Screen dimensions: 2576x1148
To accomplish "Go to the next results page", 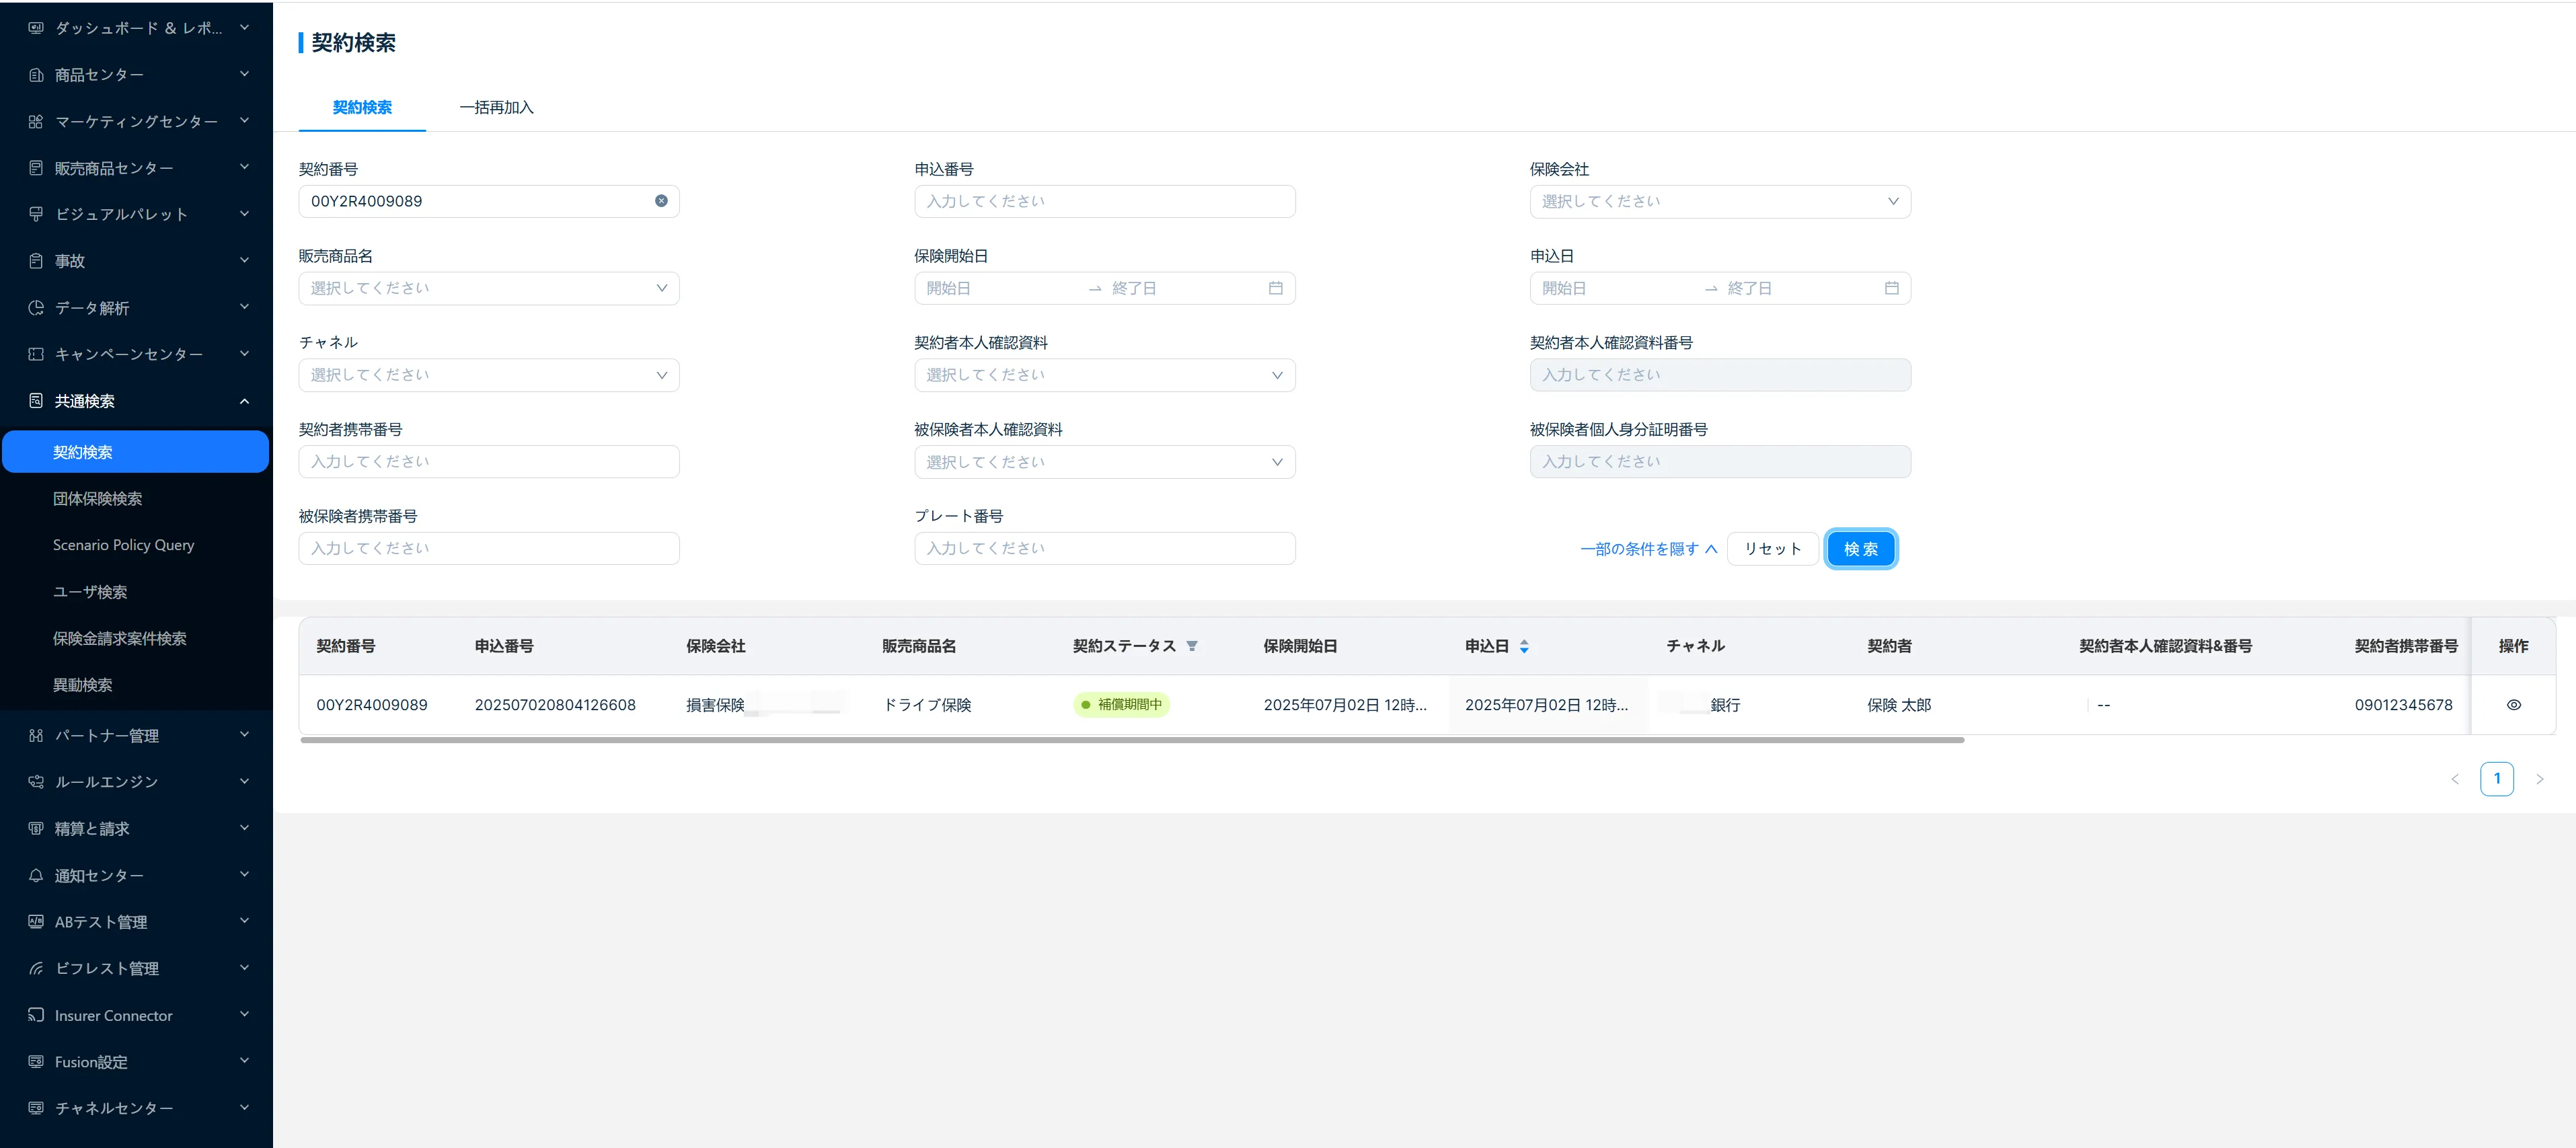I will 2540,779.
